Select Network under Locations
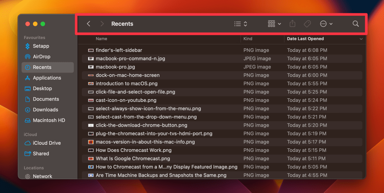The width and height of the screenshot is (384, 193). coord(42,176)
